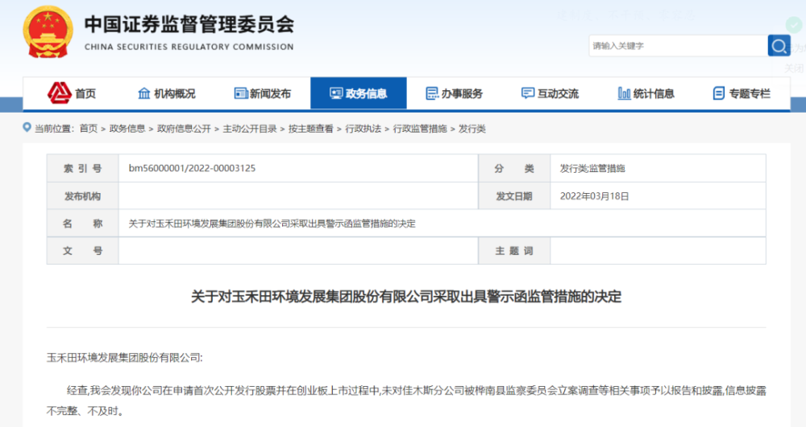Click the large article heading

point(406,296)
